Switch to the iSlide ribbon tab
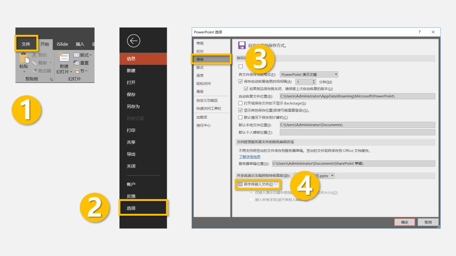Viewport: 456px width, 256px height. [62, 44]
